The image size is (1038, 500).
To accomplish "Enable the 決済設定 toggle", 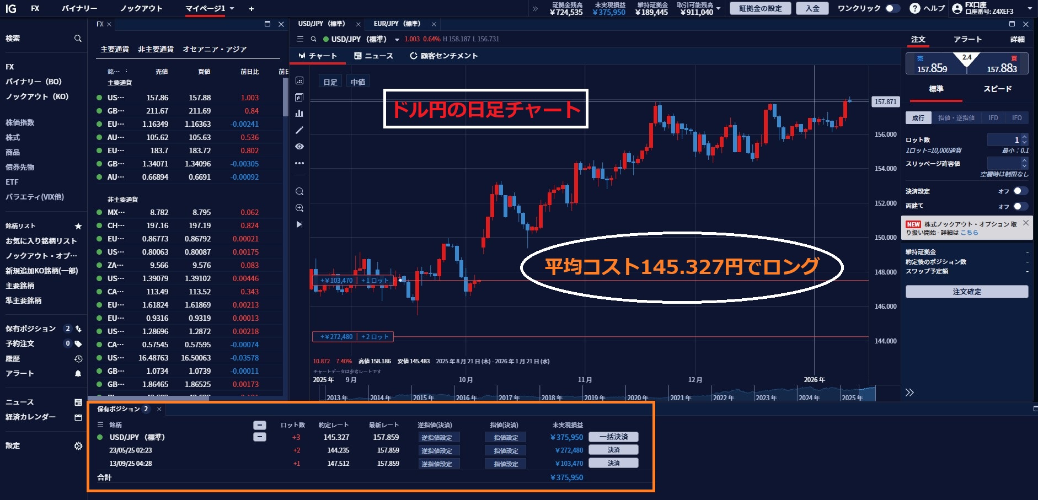I will click(1020, 191).
